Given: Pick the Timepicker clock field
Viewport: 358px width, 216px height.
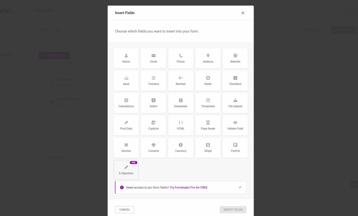Looking at the screenshot, I should point(208,103).
